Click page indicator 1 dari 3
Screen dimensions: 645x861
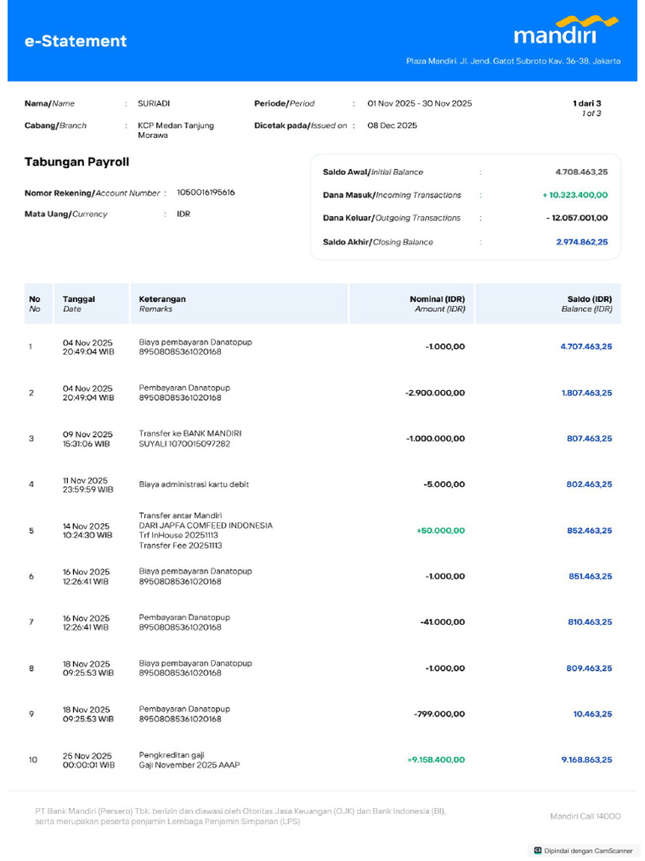(587, 103)
